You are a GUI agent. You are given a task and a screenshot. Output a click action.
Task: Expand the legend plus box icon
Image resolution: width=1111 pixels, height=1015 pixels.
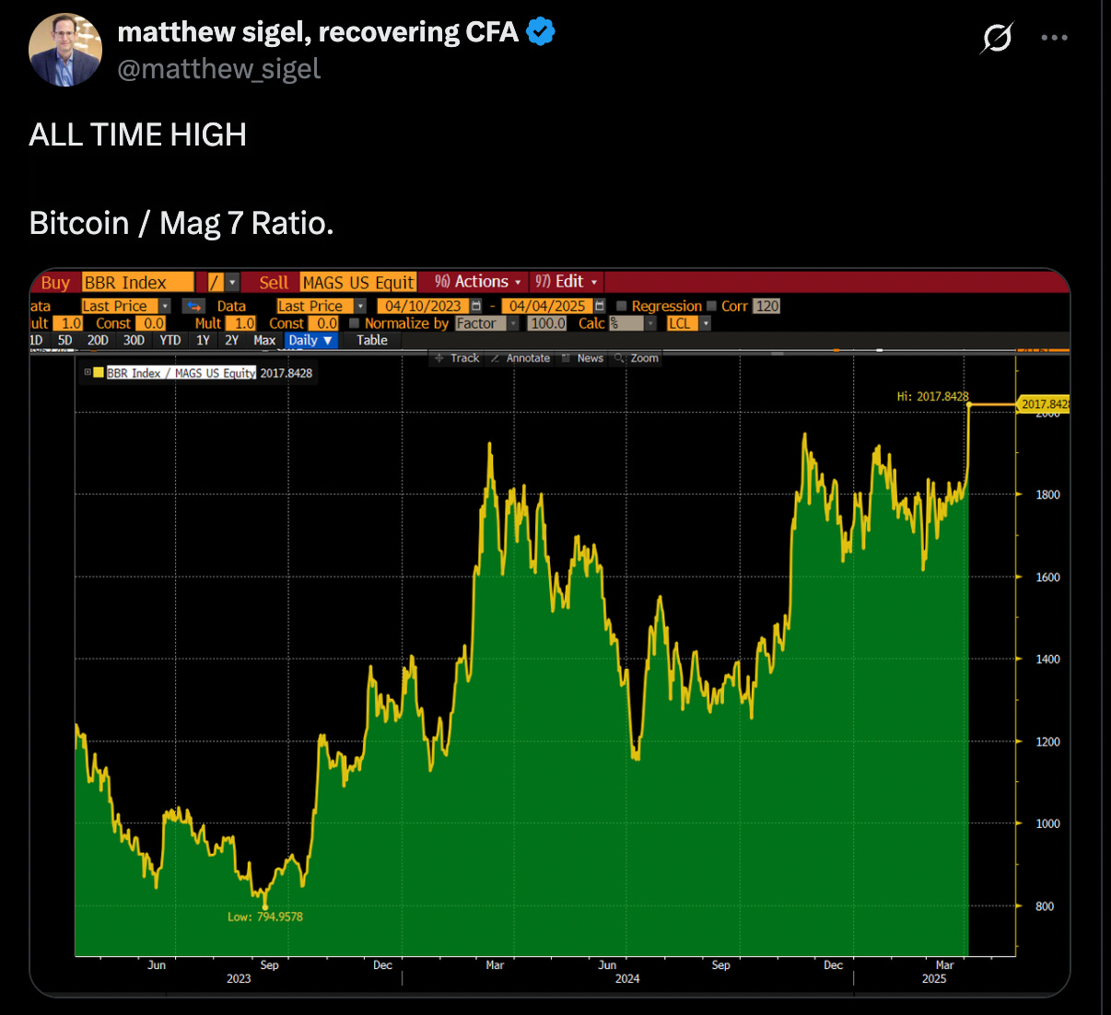pyautogui.click(x=88, y=373)
